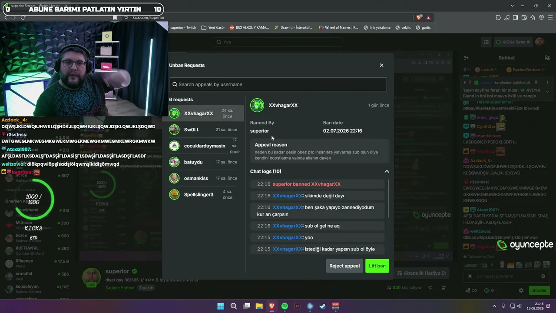Image resolution: width=556 pixels, height=313 pixels.
Task: Open File Explorer from taskbar
Action: pos(259,306)
